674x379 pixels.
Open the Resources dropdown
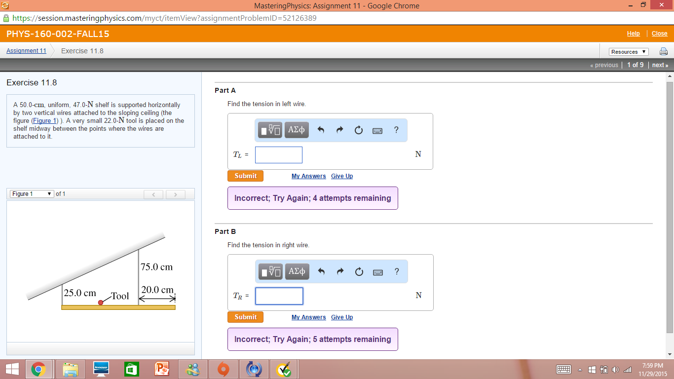click(x=628, y=51)
